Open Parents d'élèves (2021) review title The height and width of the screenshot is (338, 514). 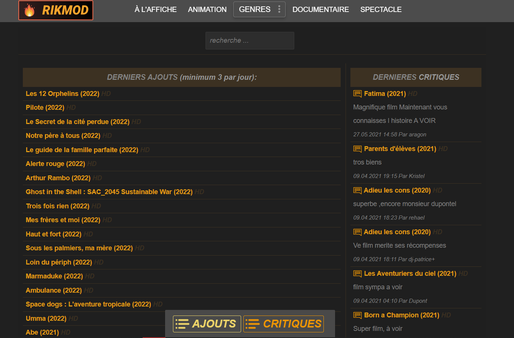point(400,149)
